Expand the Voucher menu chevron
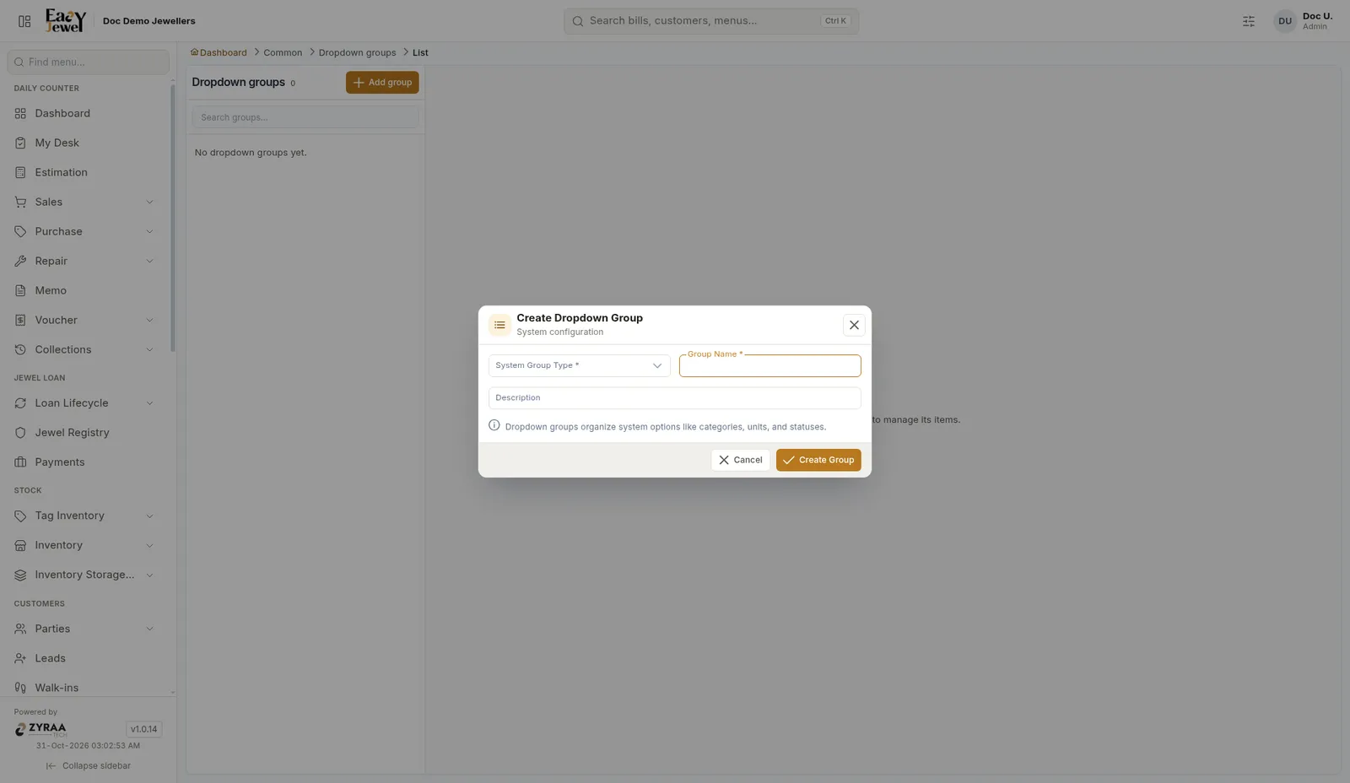The image size is (1350, 783). tap(149, 320)
